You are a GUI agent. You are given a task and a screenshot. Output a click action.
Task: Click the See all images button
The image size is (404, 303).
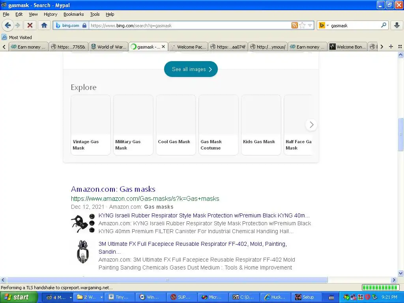(x=191, y=69)
